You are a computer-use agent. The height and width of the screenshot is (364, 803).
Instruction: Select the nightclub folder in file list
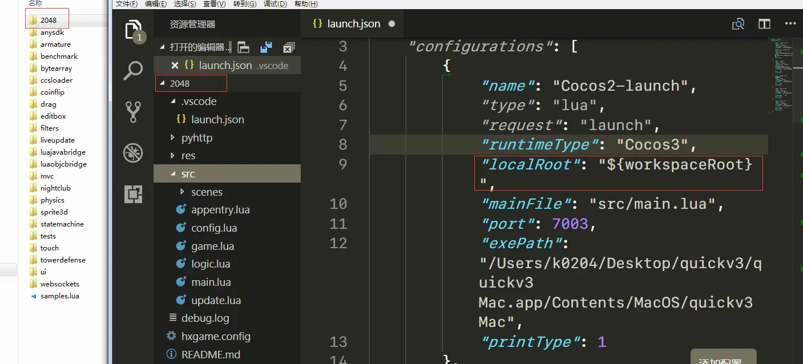(x=55, y=188)
